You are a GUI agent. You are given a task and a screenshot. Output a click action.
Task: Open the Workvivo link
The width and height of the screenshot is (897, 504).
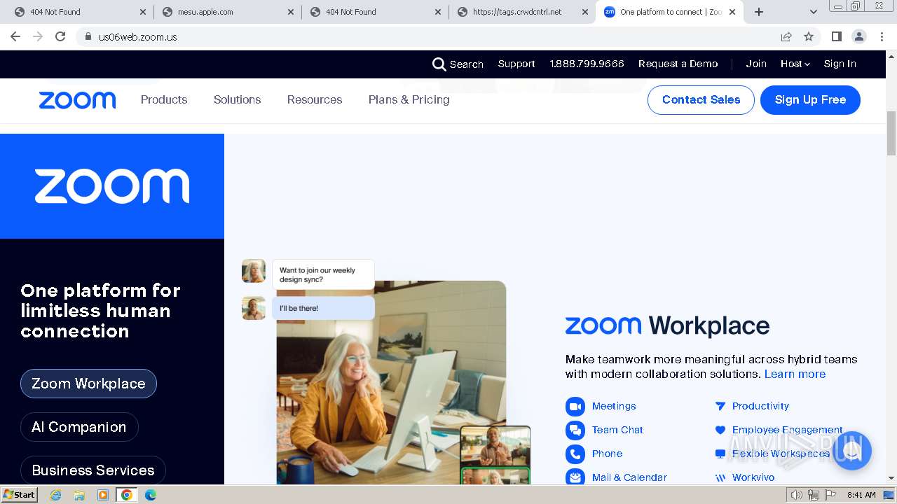click(753, 477)
